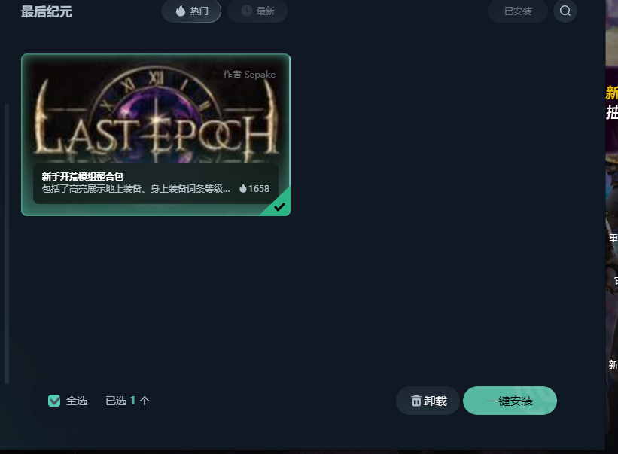Open the search magnifier icon

click(565, 11)
